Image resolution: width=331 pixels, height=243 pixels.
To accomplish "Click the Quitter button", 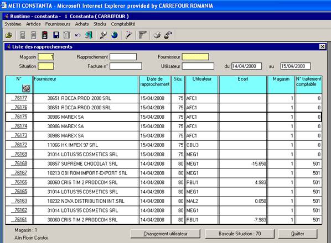I will pyautogui.click(x=298, y=234).
